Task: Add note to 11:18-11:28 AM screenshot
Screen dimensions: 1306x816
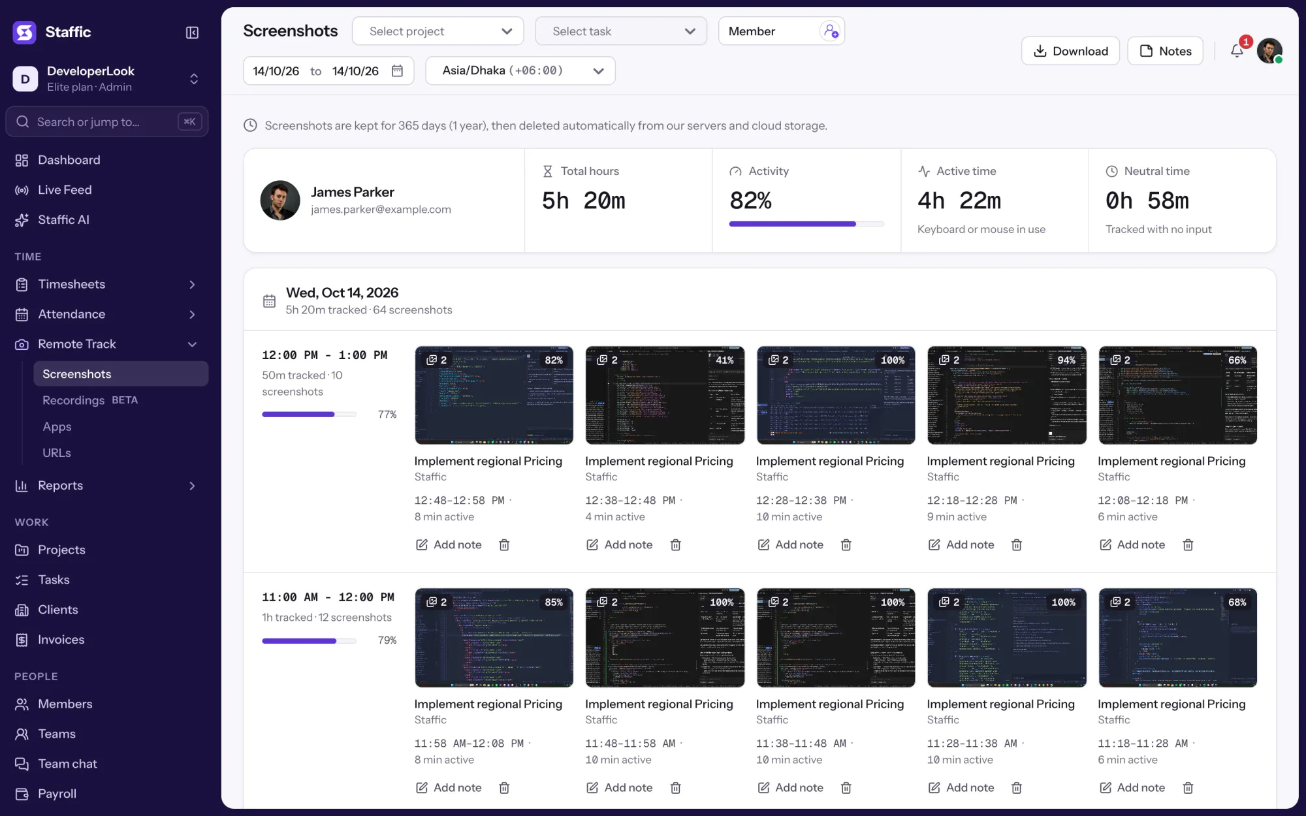Action: (x=1132, y=788)
